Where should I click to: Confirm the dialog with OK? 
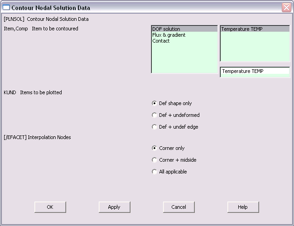coord(50,207)
